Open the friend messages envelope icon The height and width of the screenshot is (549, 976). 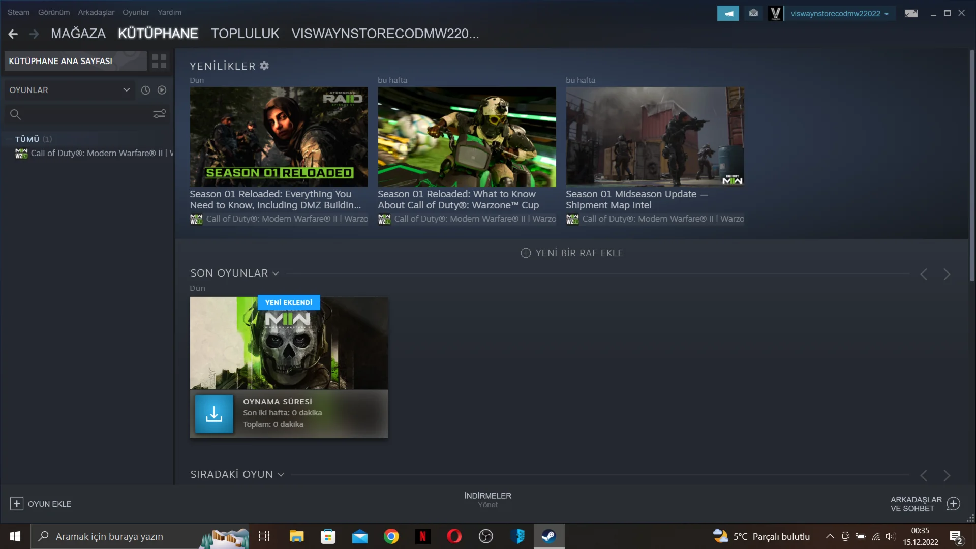(753, 13)
